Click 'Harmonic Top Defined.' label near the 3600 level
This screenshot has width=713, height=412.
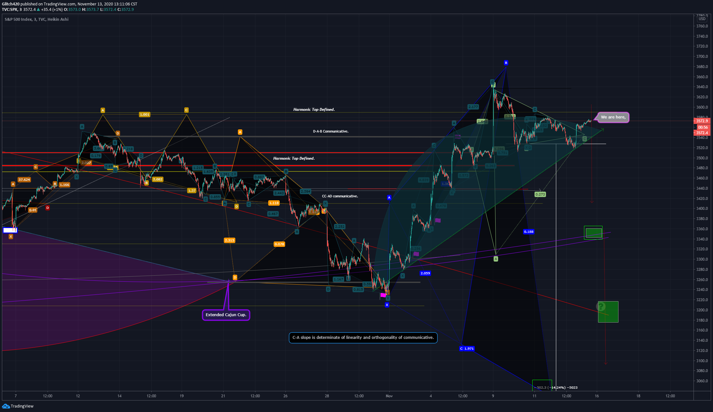coord(314,110)
